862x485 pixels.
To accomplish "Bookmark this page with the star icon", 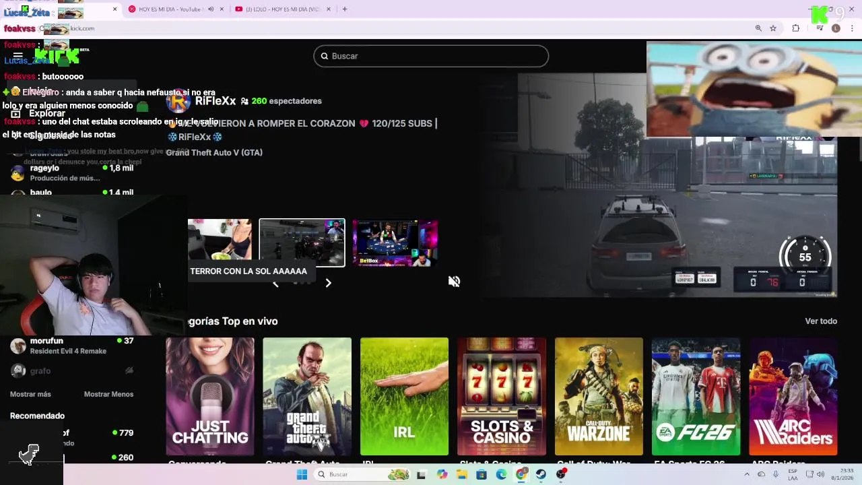I will 773,28.
